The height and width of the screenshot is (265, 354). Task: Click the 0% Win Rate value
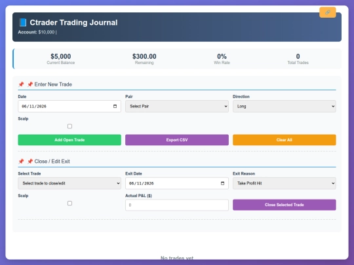click(x=222, y=56)
